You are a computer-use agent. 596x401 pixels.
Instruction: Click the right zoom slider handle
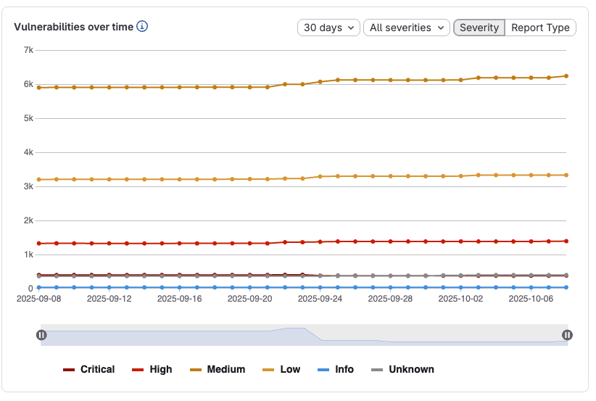[x=567, y=335]
